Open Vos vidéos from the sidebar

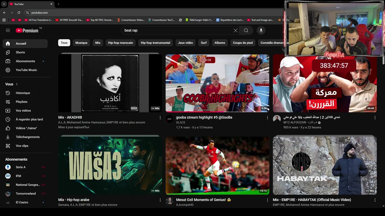(25, 110)
